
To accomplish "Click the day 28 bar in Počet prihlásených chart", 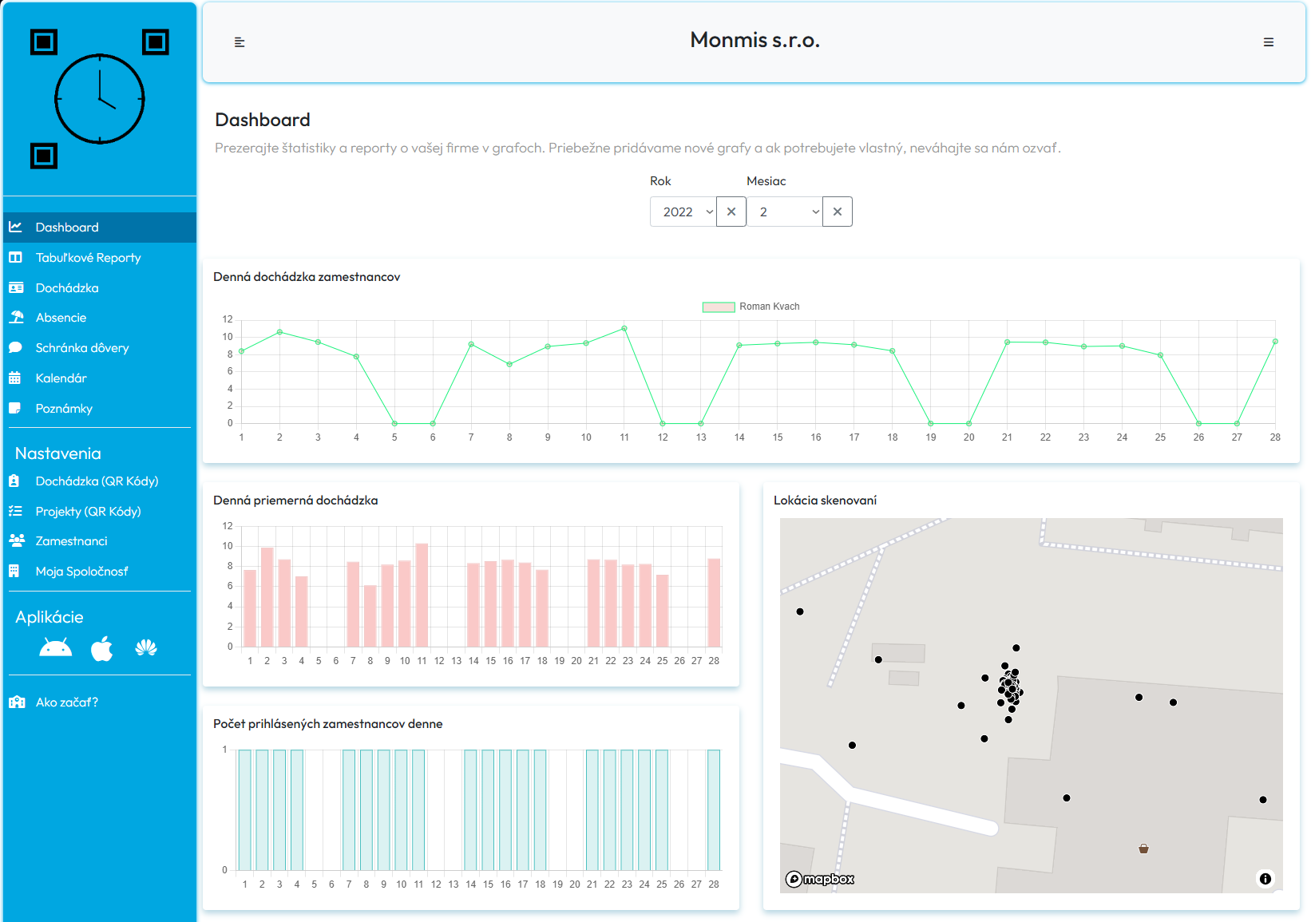I will click(714, 810).
